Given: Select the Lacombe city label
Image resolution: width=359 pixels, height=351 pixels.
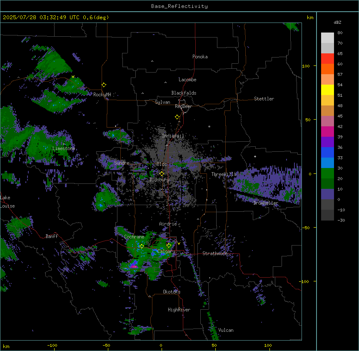Looking at the screenshot, I should tap(187, 80).
